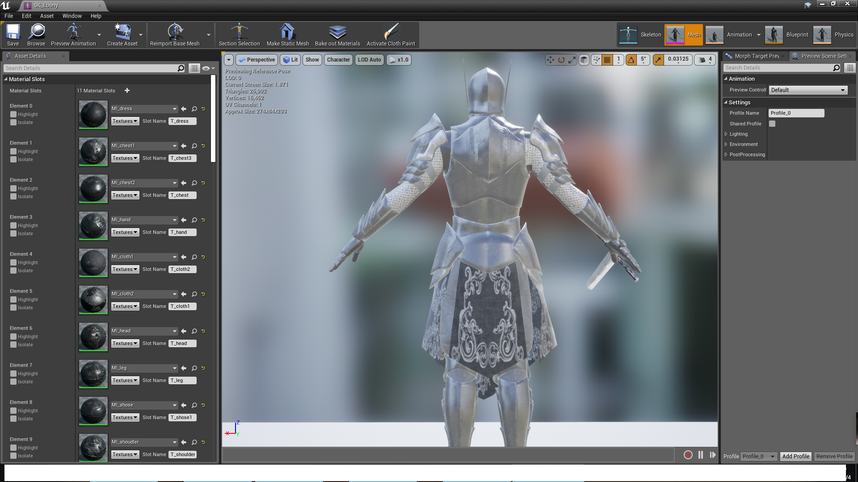
Task: Open the Preview Controller Default dropdown
Action: click(x=808, y=90)
